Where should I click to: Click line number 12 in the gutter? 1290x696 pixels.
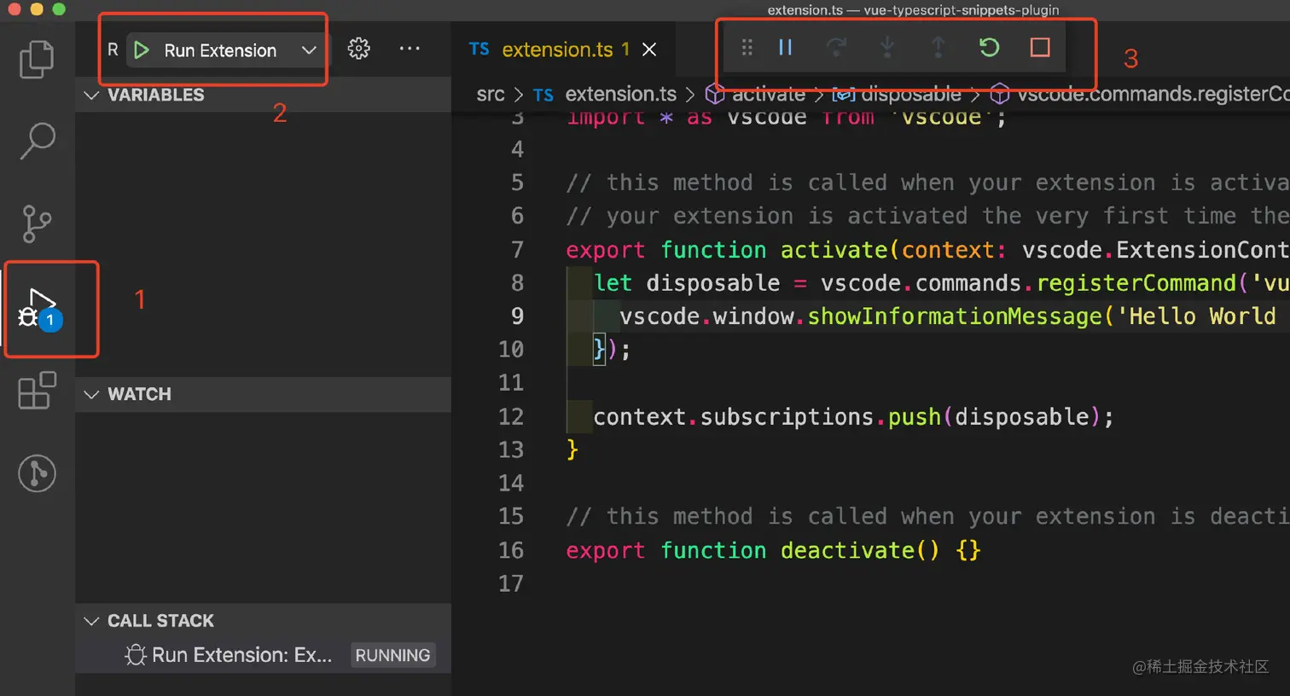[510, 416]
